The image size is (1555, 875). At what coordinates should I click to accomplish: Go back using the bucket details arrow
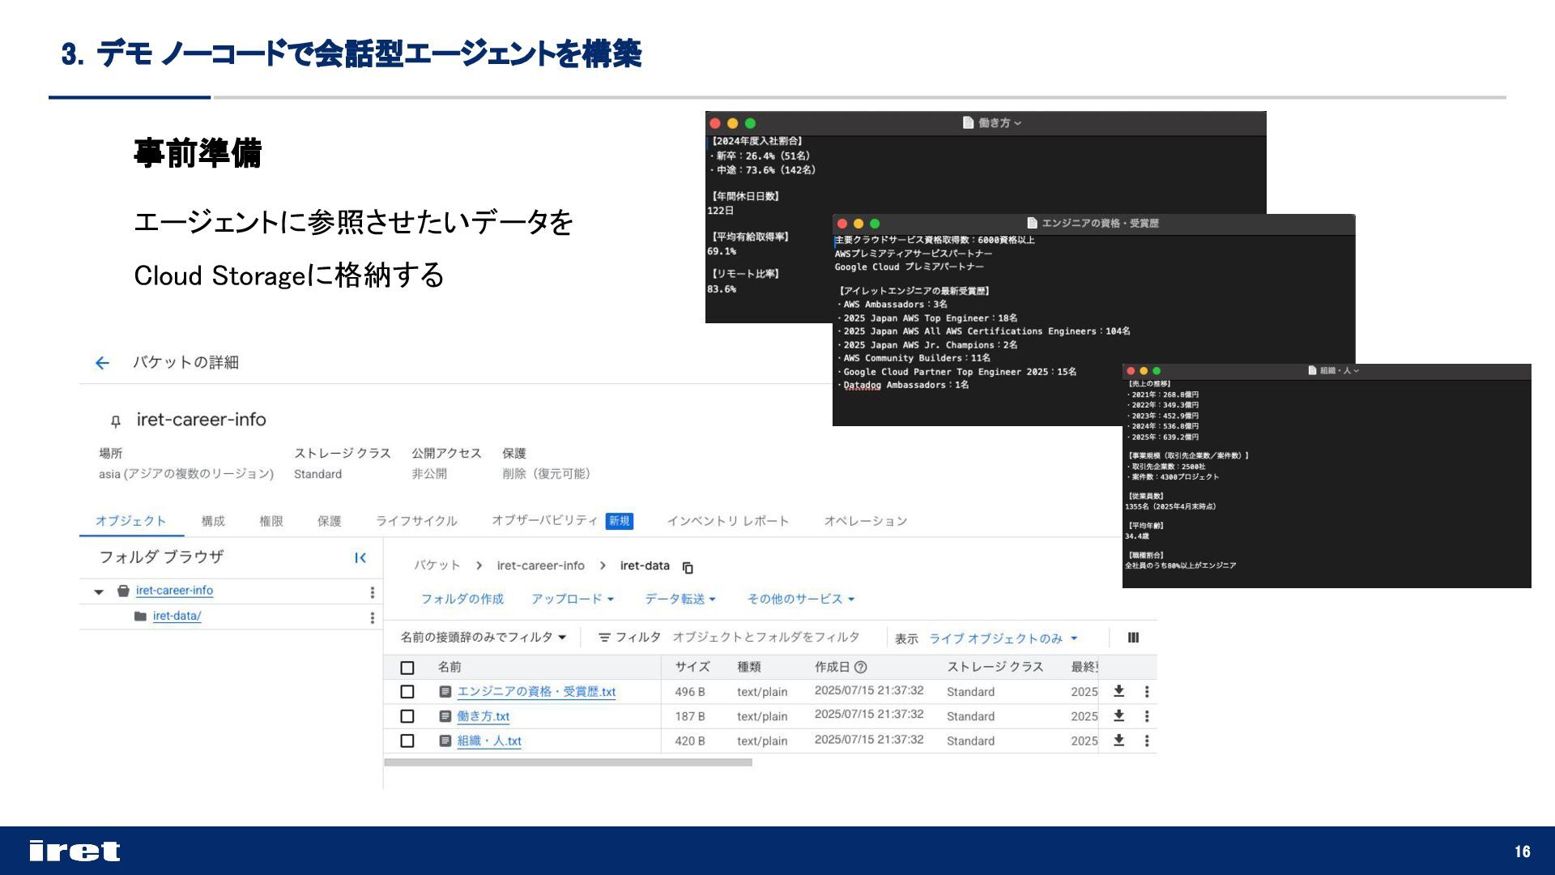pyautogui.click(x=102, y=363)
